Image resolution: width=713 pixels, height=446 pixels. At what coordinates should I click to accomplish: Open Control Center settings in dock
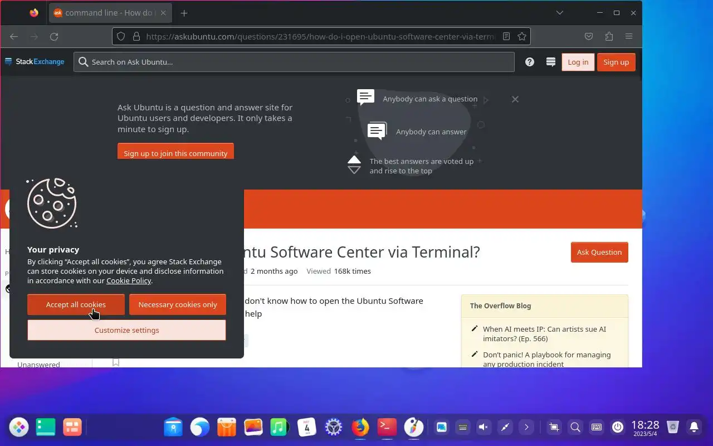click(334, 428)
